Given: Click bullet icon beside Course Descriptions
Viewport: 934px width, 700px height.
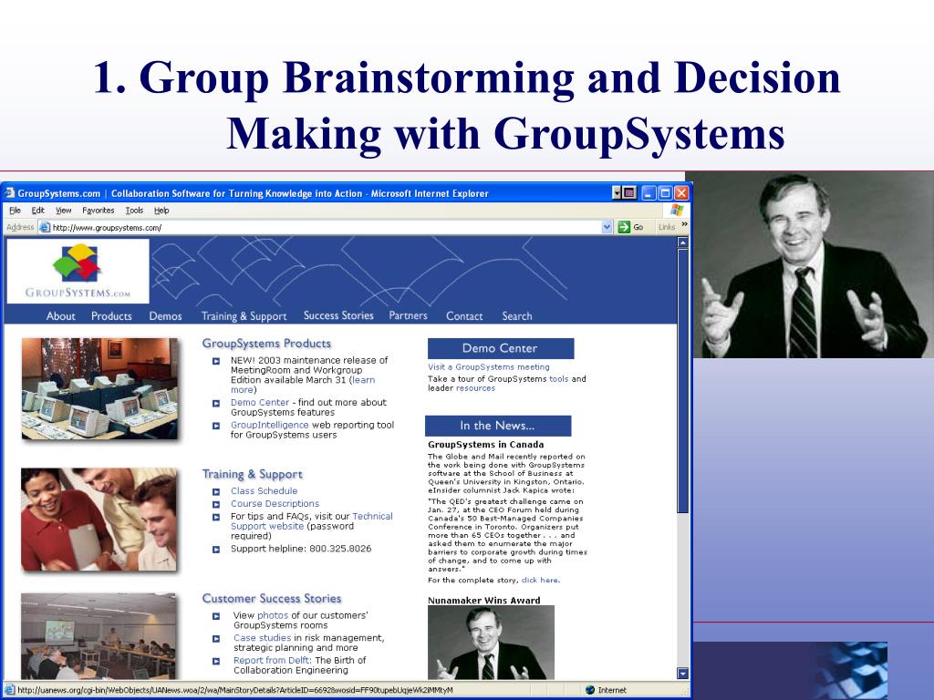Looking at the screenshot, I should pyautogui.click(x=216, y=504).
